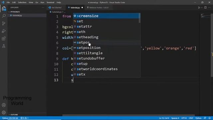
Task: Open the File menu
Action: (8, 2)
